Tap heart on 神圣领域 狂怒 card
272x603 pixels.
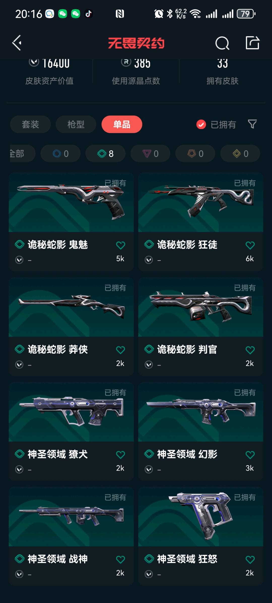coord(250,560)
